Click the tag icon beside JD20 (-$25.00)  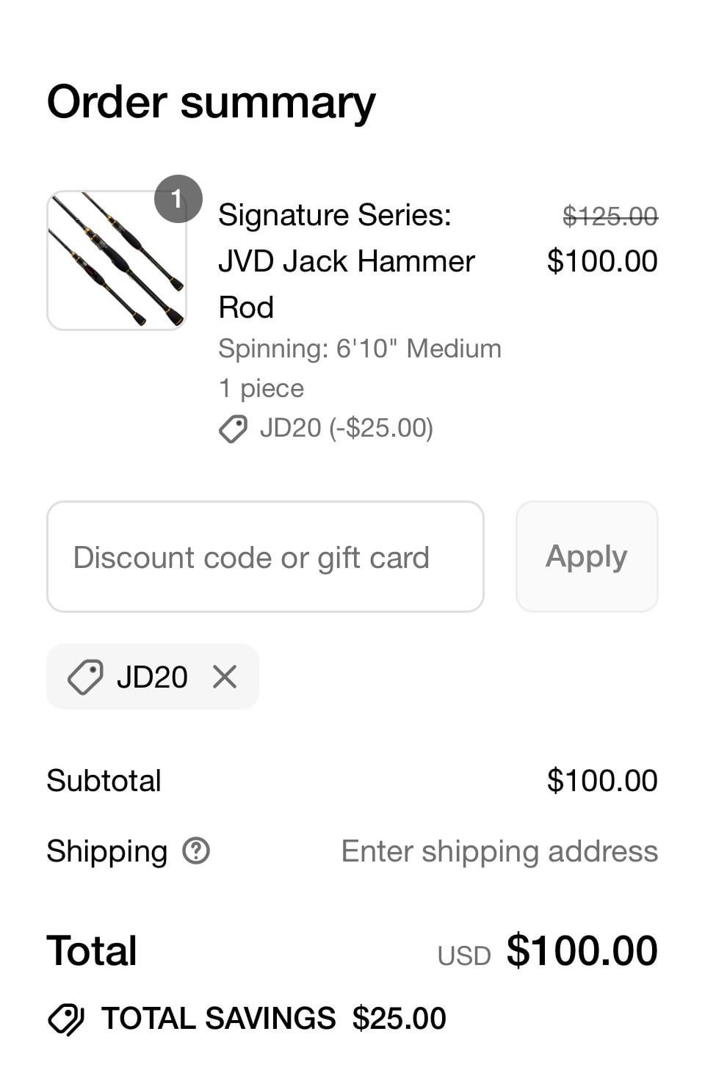point(233,429)
